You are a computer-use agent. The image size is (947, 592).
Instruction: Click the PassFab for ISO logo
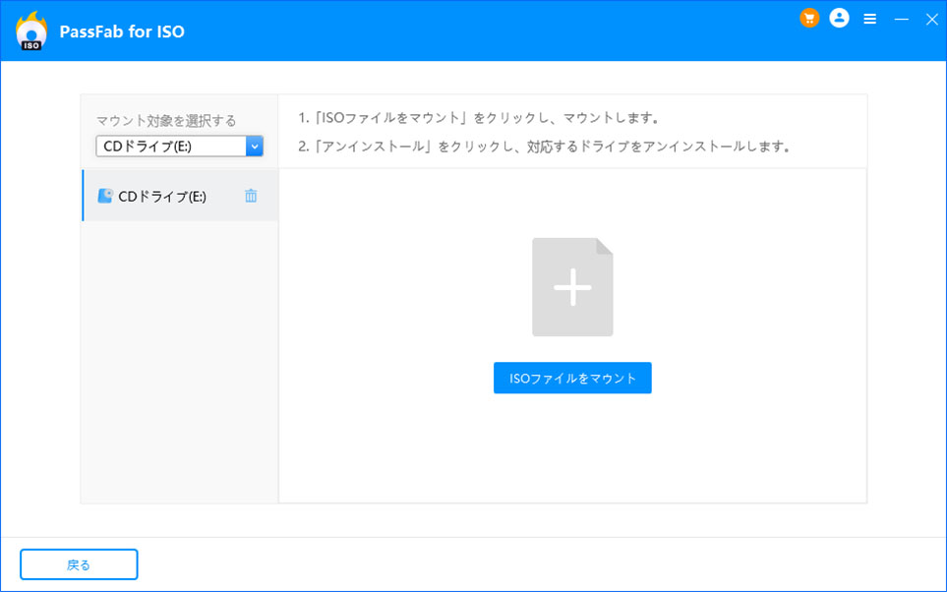(x=31, y=30)
